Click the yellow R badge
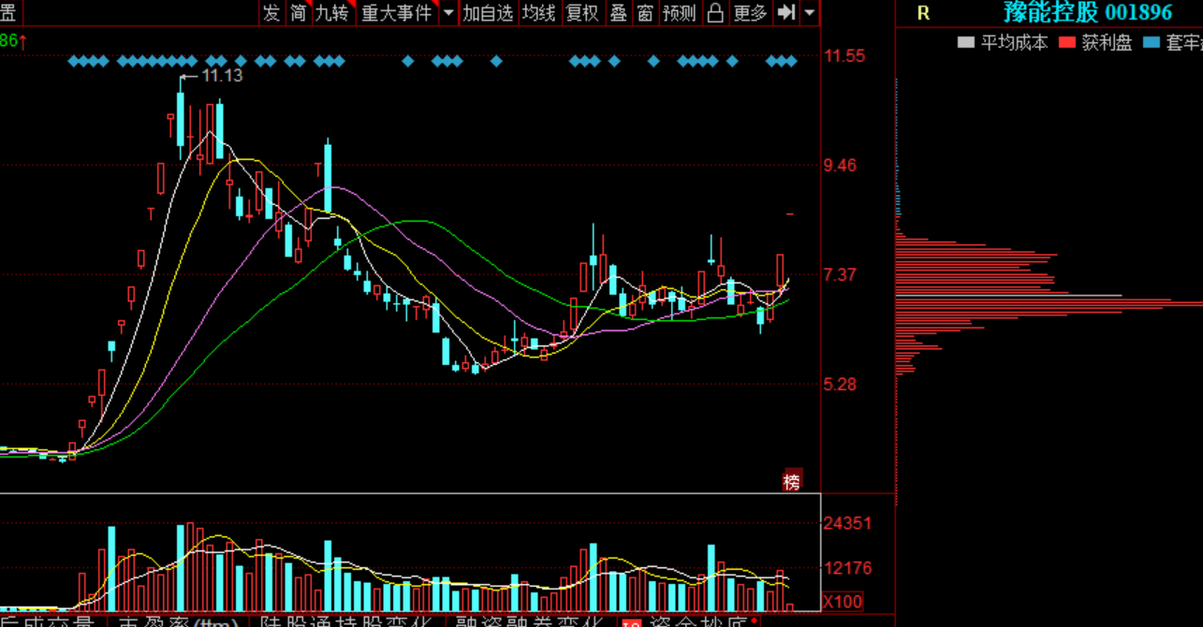 tap(923, 13)
